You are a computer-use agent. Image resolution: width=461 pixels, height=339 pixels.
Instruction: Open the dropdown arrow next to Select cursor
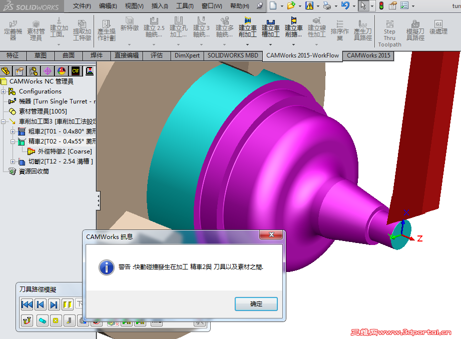372,6
